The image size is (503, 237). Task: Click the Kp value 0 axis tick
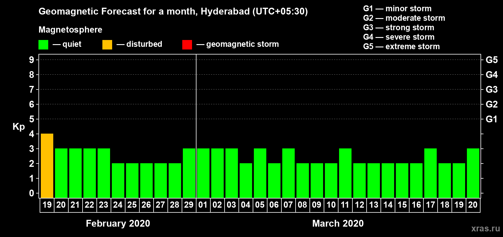(32, 193)
